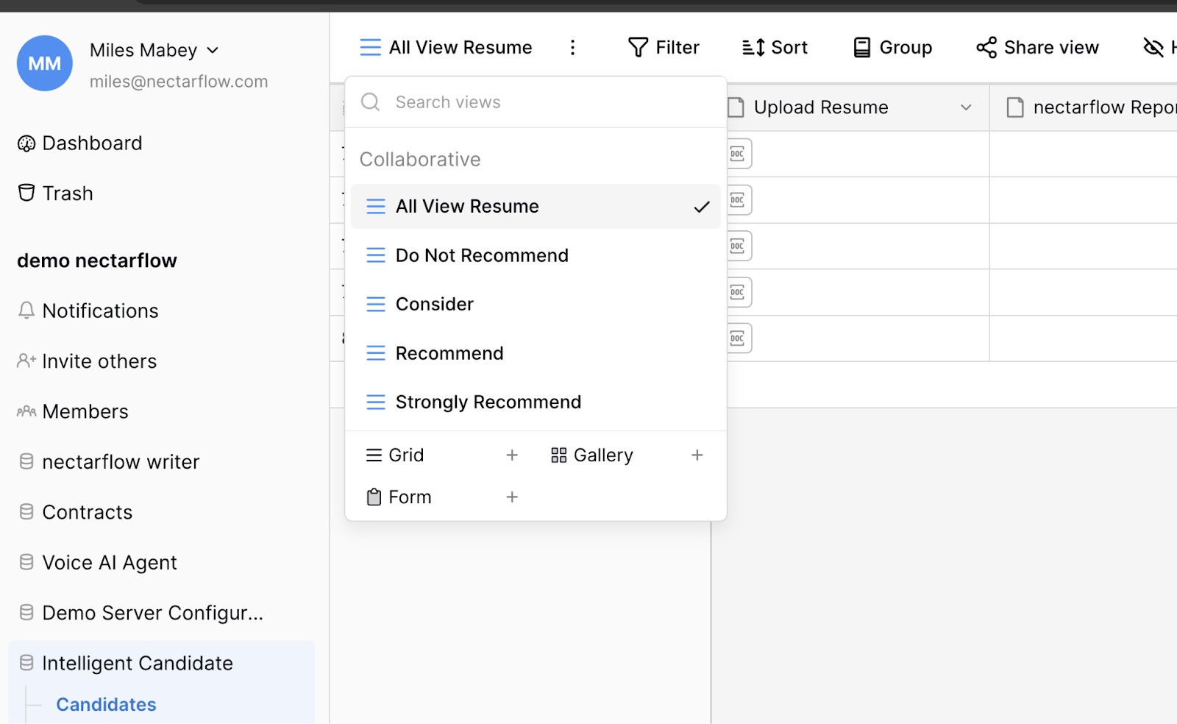
Task: Open the Candidates table in sidebar
Action: (106, 705)
